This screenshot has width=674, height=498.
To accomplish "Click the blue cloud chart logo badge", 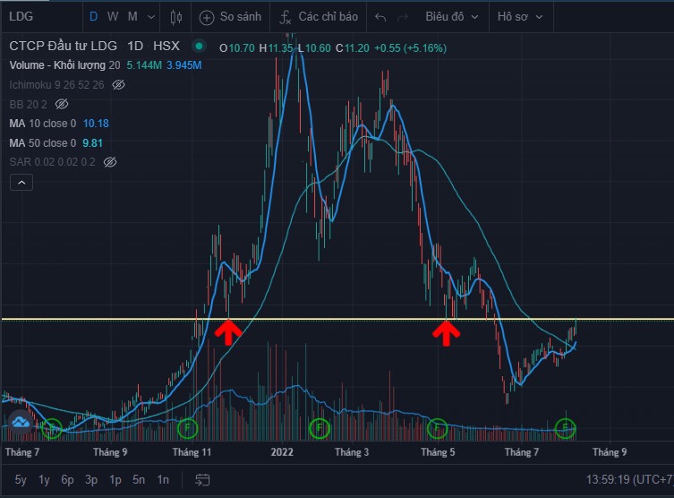I will [21, 422].
